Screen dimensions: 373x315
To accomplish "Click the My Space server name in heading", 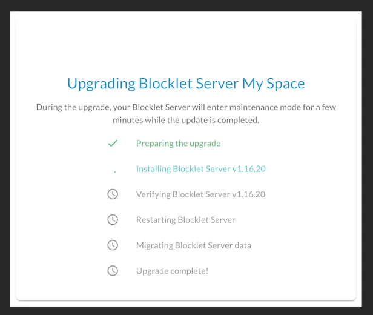I will click(273, 84).
